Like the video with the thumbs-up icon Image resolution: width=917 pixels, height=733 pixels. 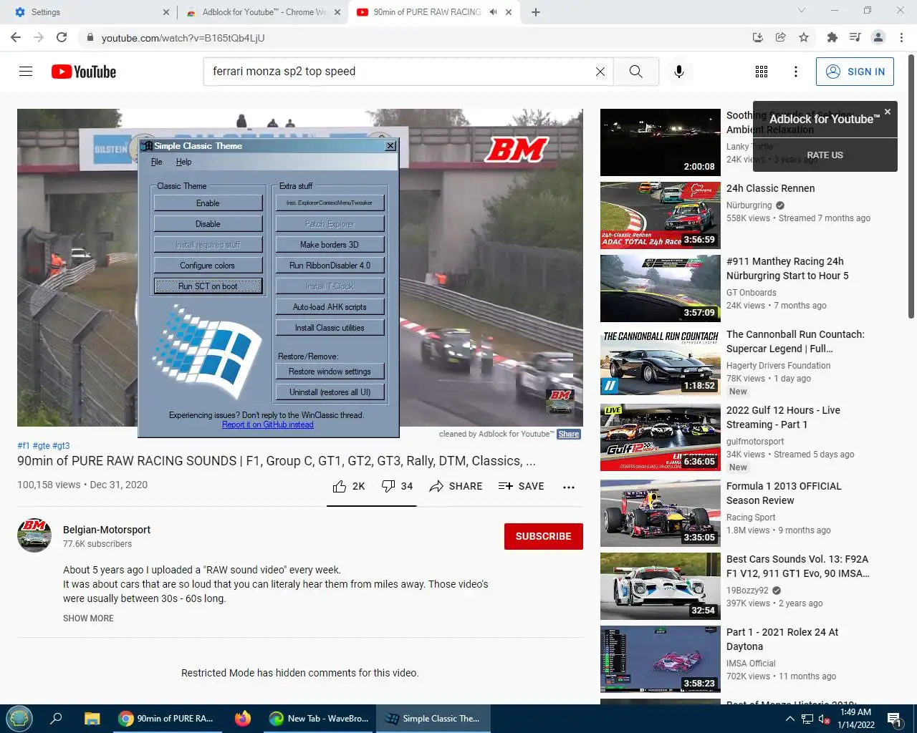(x=340, y=487)
